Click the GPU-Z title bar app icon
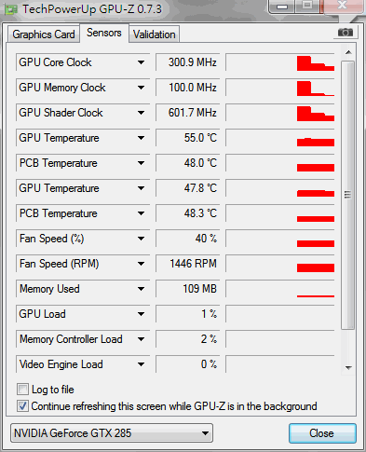366x452 pixels. pyautogui.click(x=11, y=9)
